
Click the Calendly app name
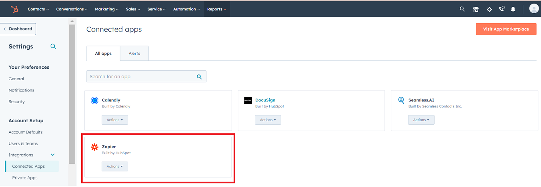pos(111,100)
